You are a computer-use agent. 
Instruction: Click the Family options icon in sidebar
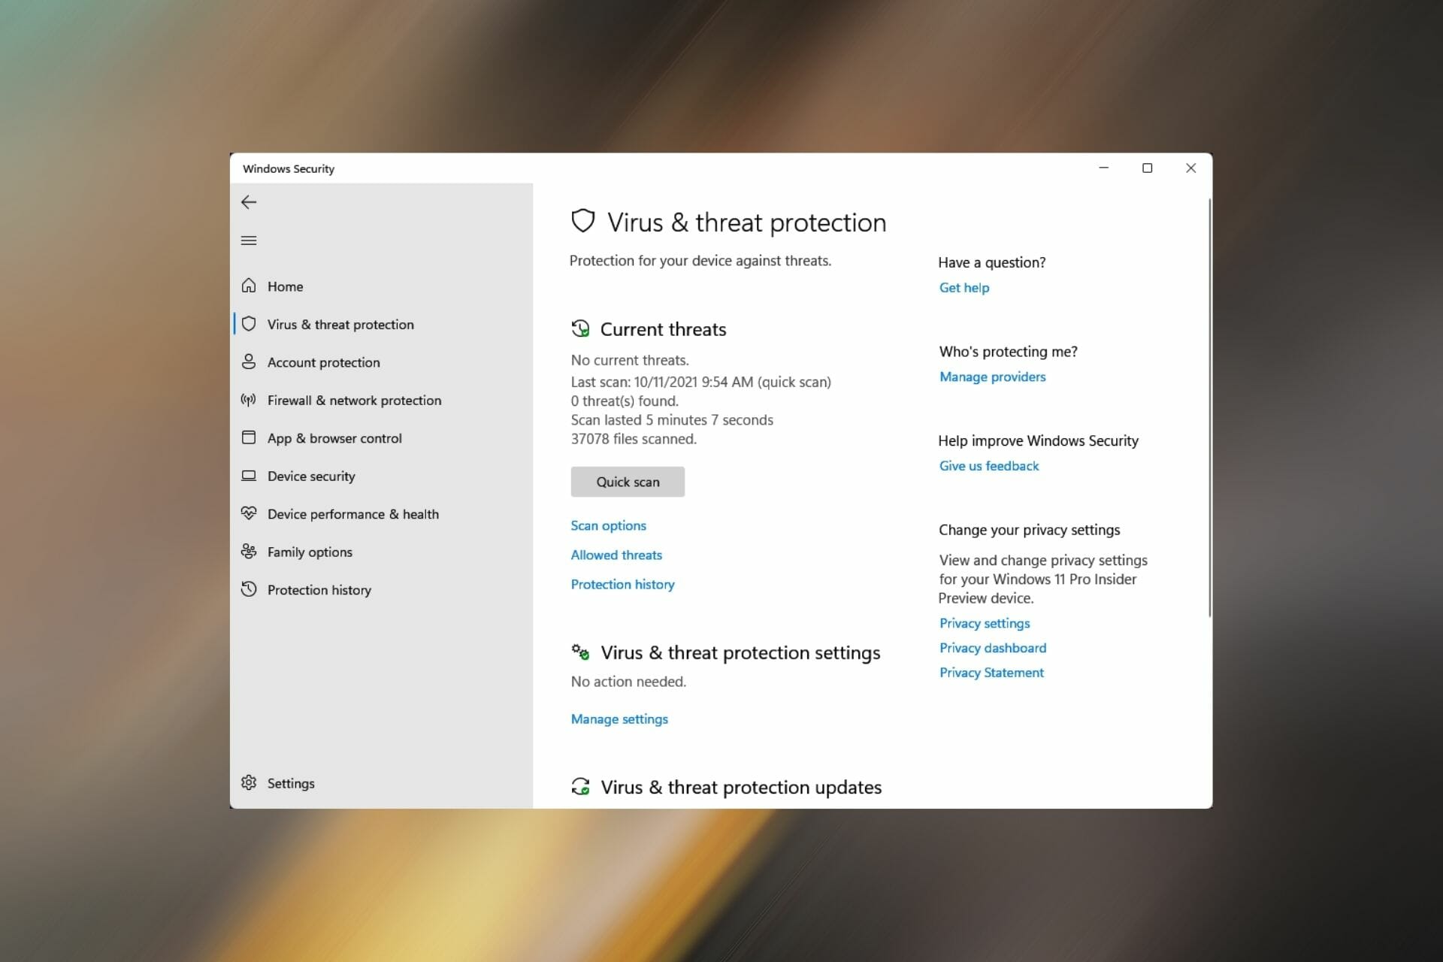(248, 551)
